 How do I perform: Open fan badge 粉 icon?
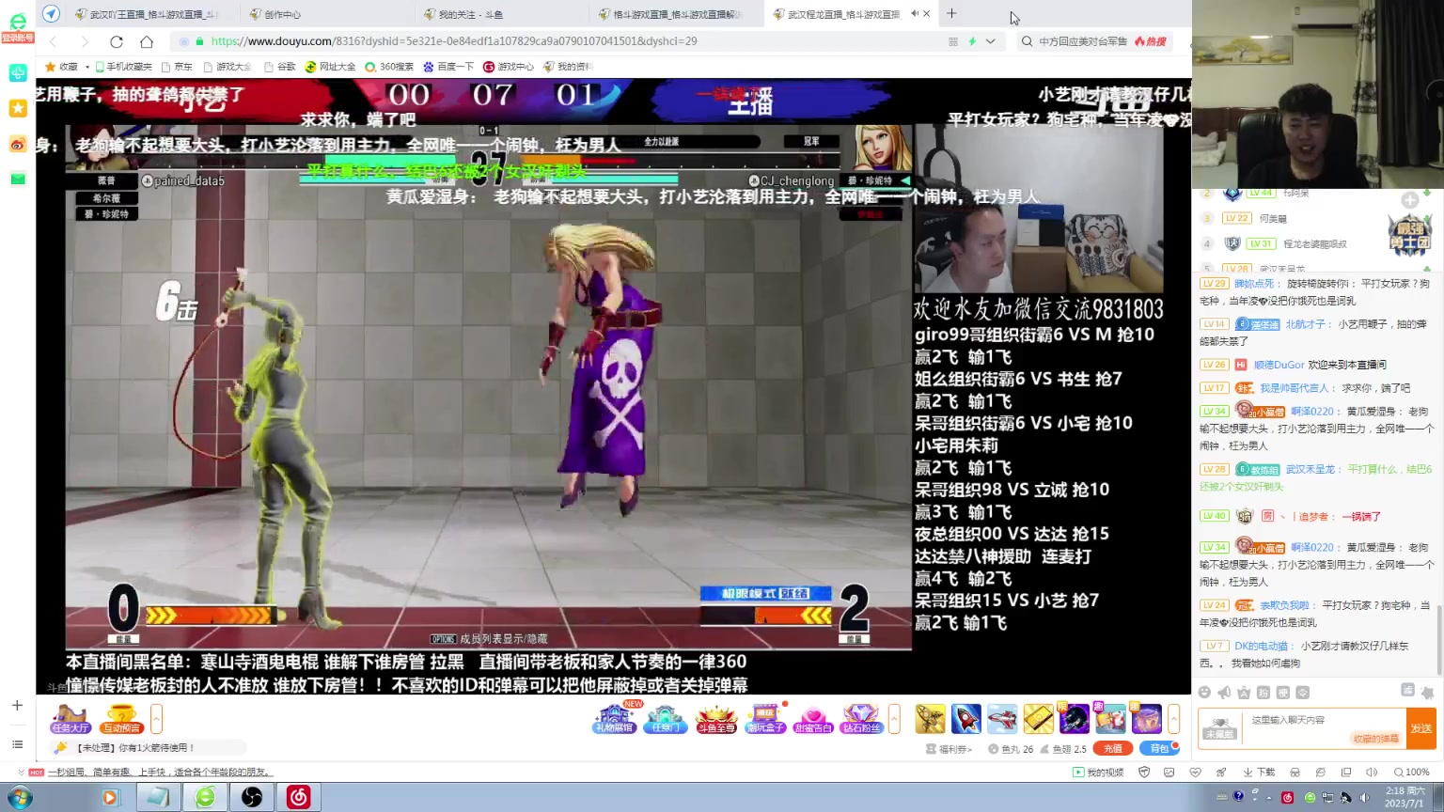[x=1263, y=693]
